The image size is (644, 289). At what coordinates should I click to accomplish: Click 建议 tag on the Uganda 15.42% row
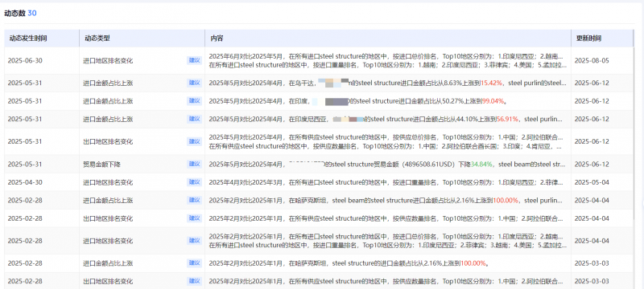coord(194,83)
